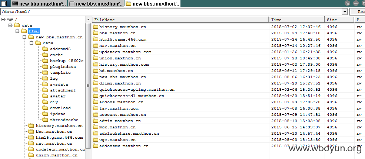Viewport: 365px width, 159px height.
Task: Select 'plugindata' folder in the tree
Action: (63, 66)
